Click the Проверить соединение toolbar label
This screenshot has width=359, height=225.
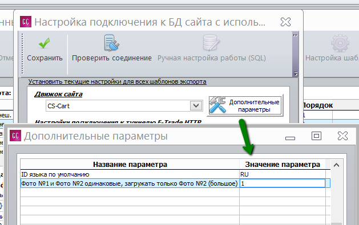click(x=112, y=58)
